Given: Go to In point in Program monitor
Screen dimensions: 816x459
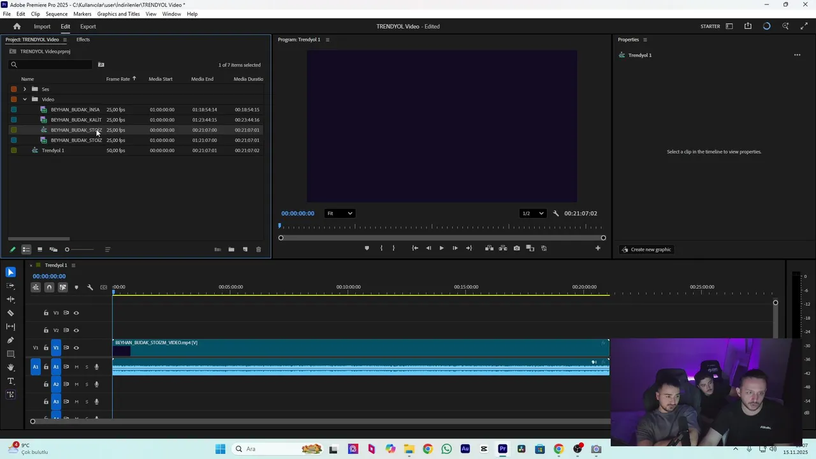Looking at the screenshot, I should tap(415, 248).
